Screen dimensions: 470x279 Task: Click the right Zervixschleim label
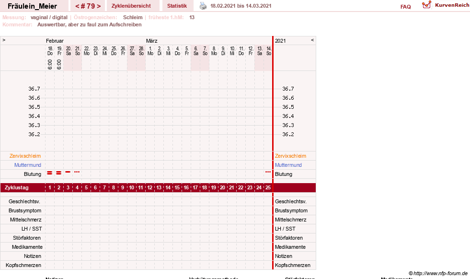(x=290, y=156)
